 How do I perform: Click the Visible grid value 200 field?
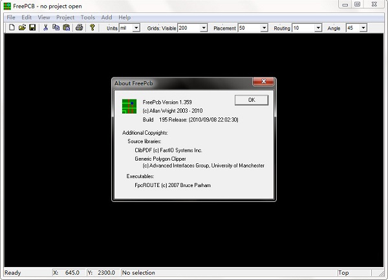click(x=189, y=28)
